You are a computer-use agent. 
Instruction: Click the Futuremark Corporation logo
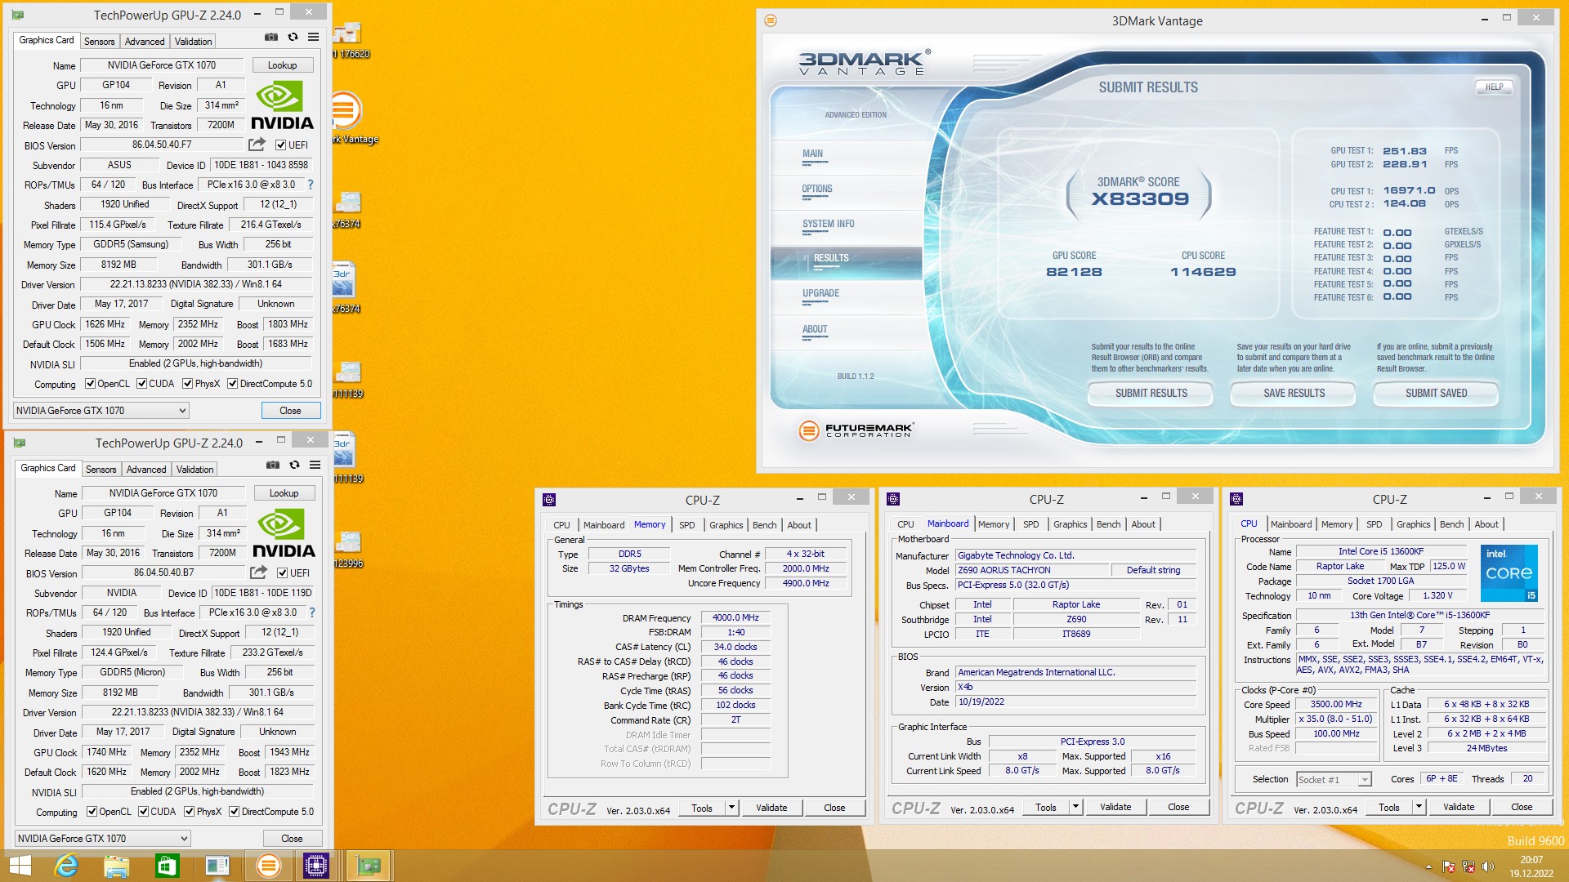click(856, 430)
